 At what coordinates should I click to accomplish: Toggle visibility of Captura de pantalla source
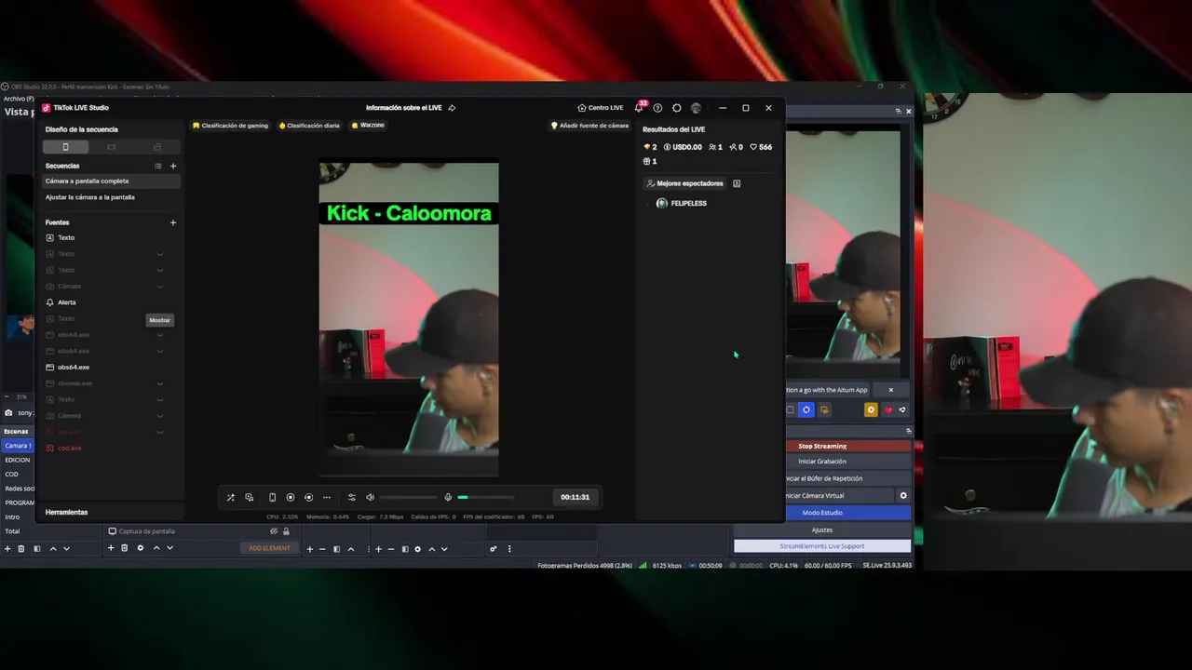274,531
